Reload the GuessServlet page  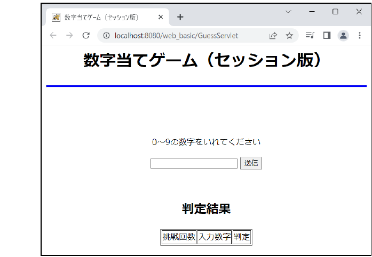coord(85,36)
